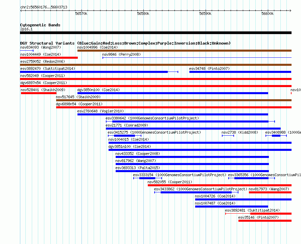Click the 56570k ruler tick label

point(81,13)
